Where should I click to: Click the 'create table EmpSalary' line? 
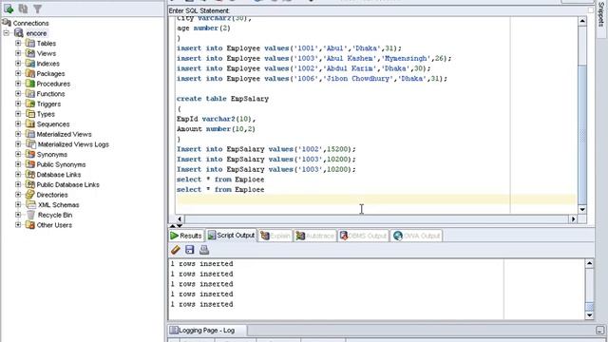222,99
